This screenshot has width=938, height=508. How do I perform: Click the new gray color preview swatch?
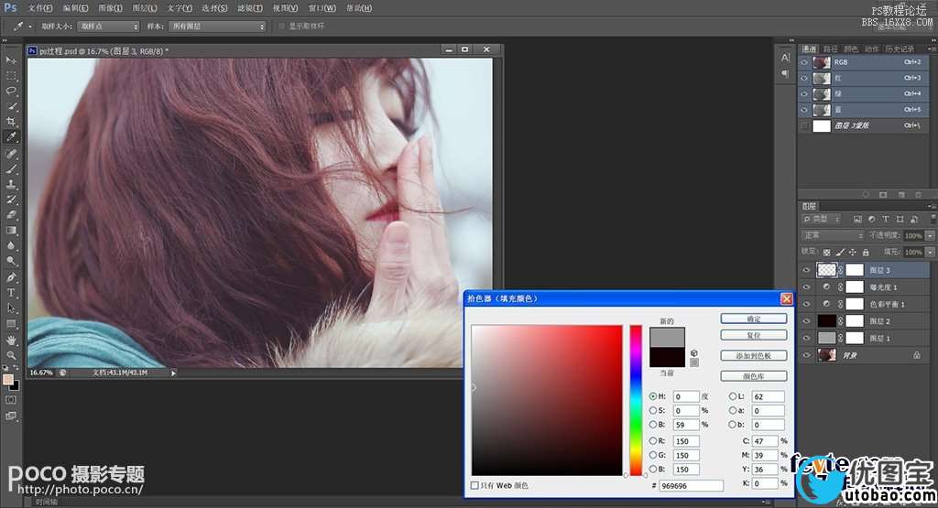point(667,338)
